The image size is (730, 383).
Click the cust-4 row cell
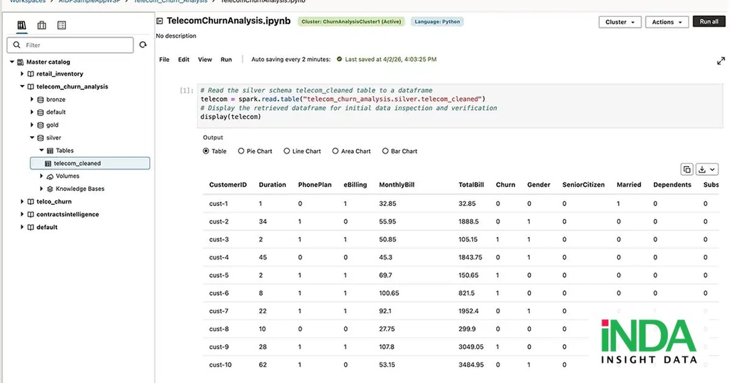click(x=219, y=258)
